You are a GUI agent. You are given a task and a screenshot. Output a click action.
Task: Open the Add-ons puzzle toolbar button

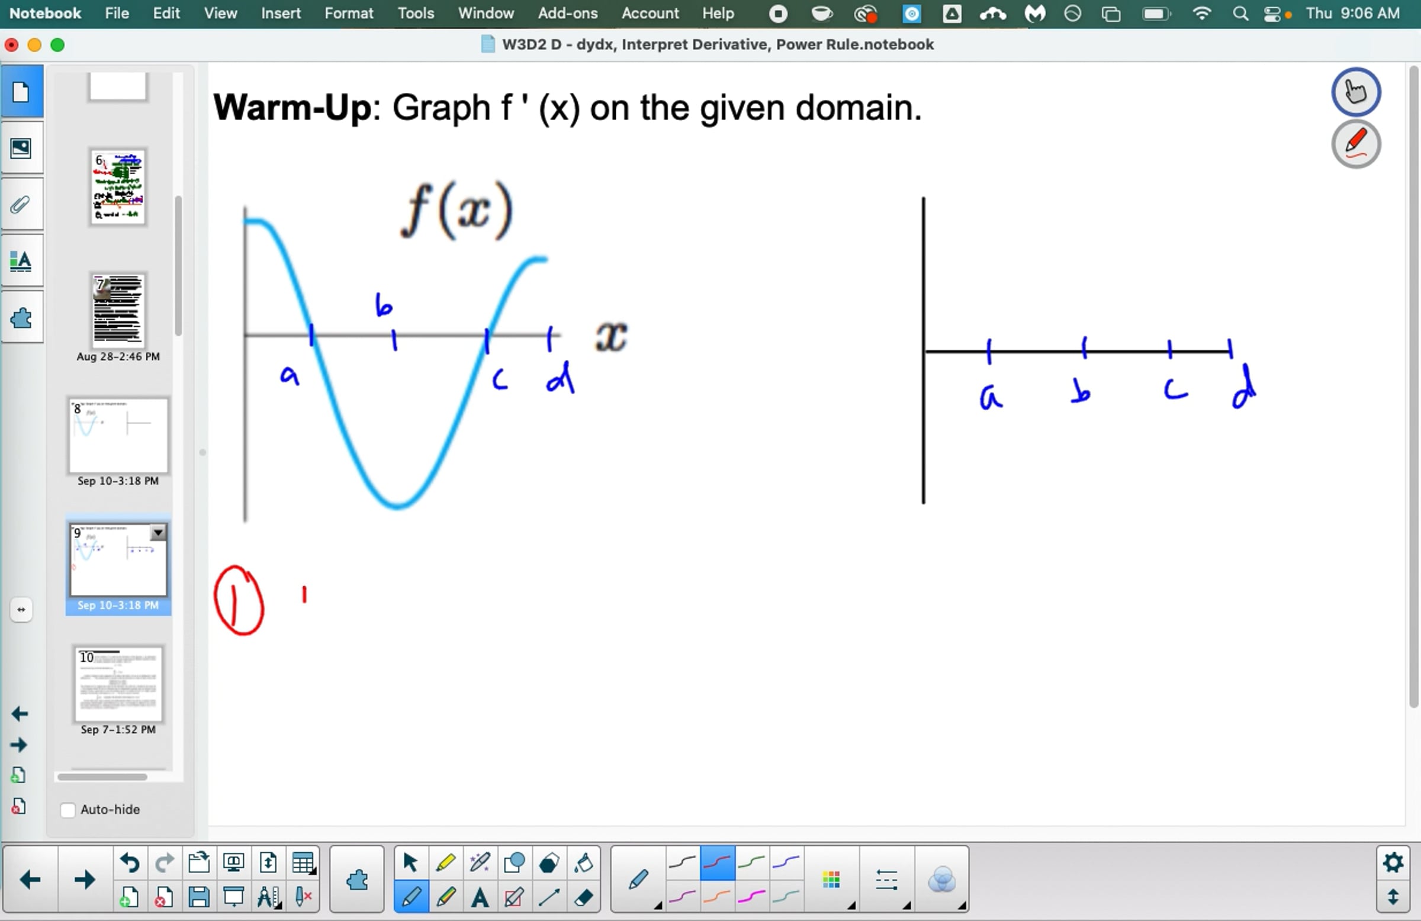[356, 880]
